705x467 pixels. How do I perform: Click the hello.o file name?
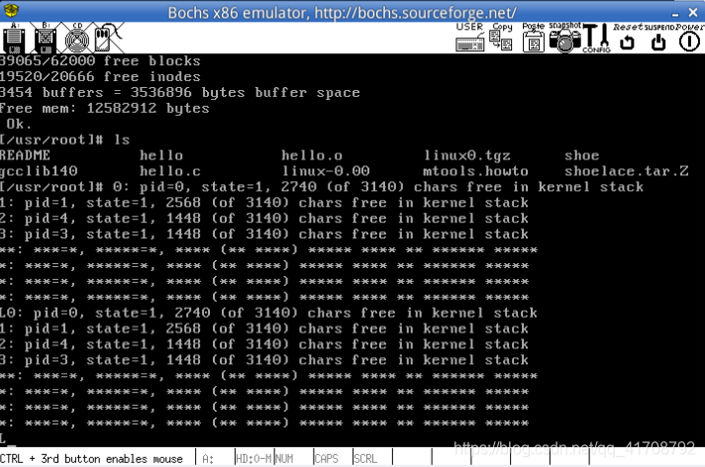[x=312, y=155]
